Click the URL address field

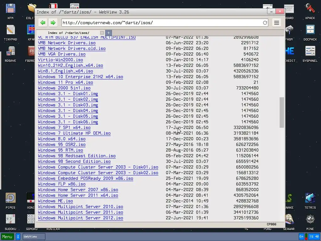tap(162, 23)
